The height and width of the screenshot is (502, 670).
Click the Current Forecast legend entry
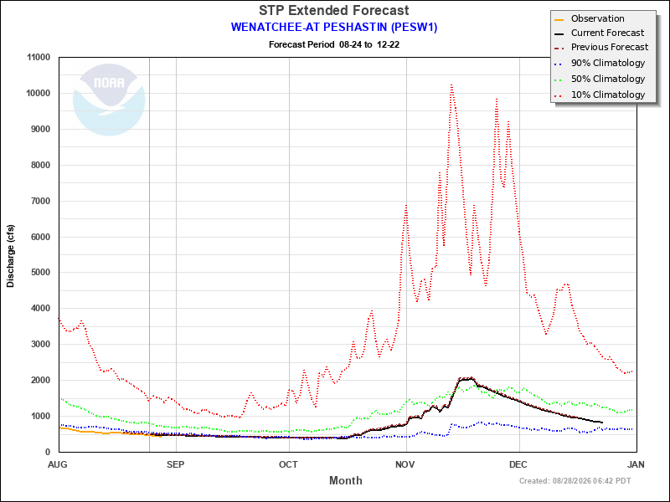click(x=599, y=33)
